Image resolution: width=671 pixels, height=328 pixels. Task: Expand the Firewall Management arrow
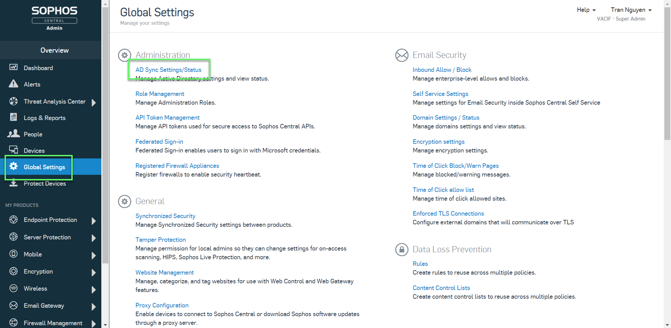[94, 323]
